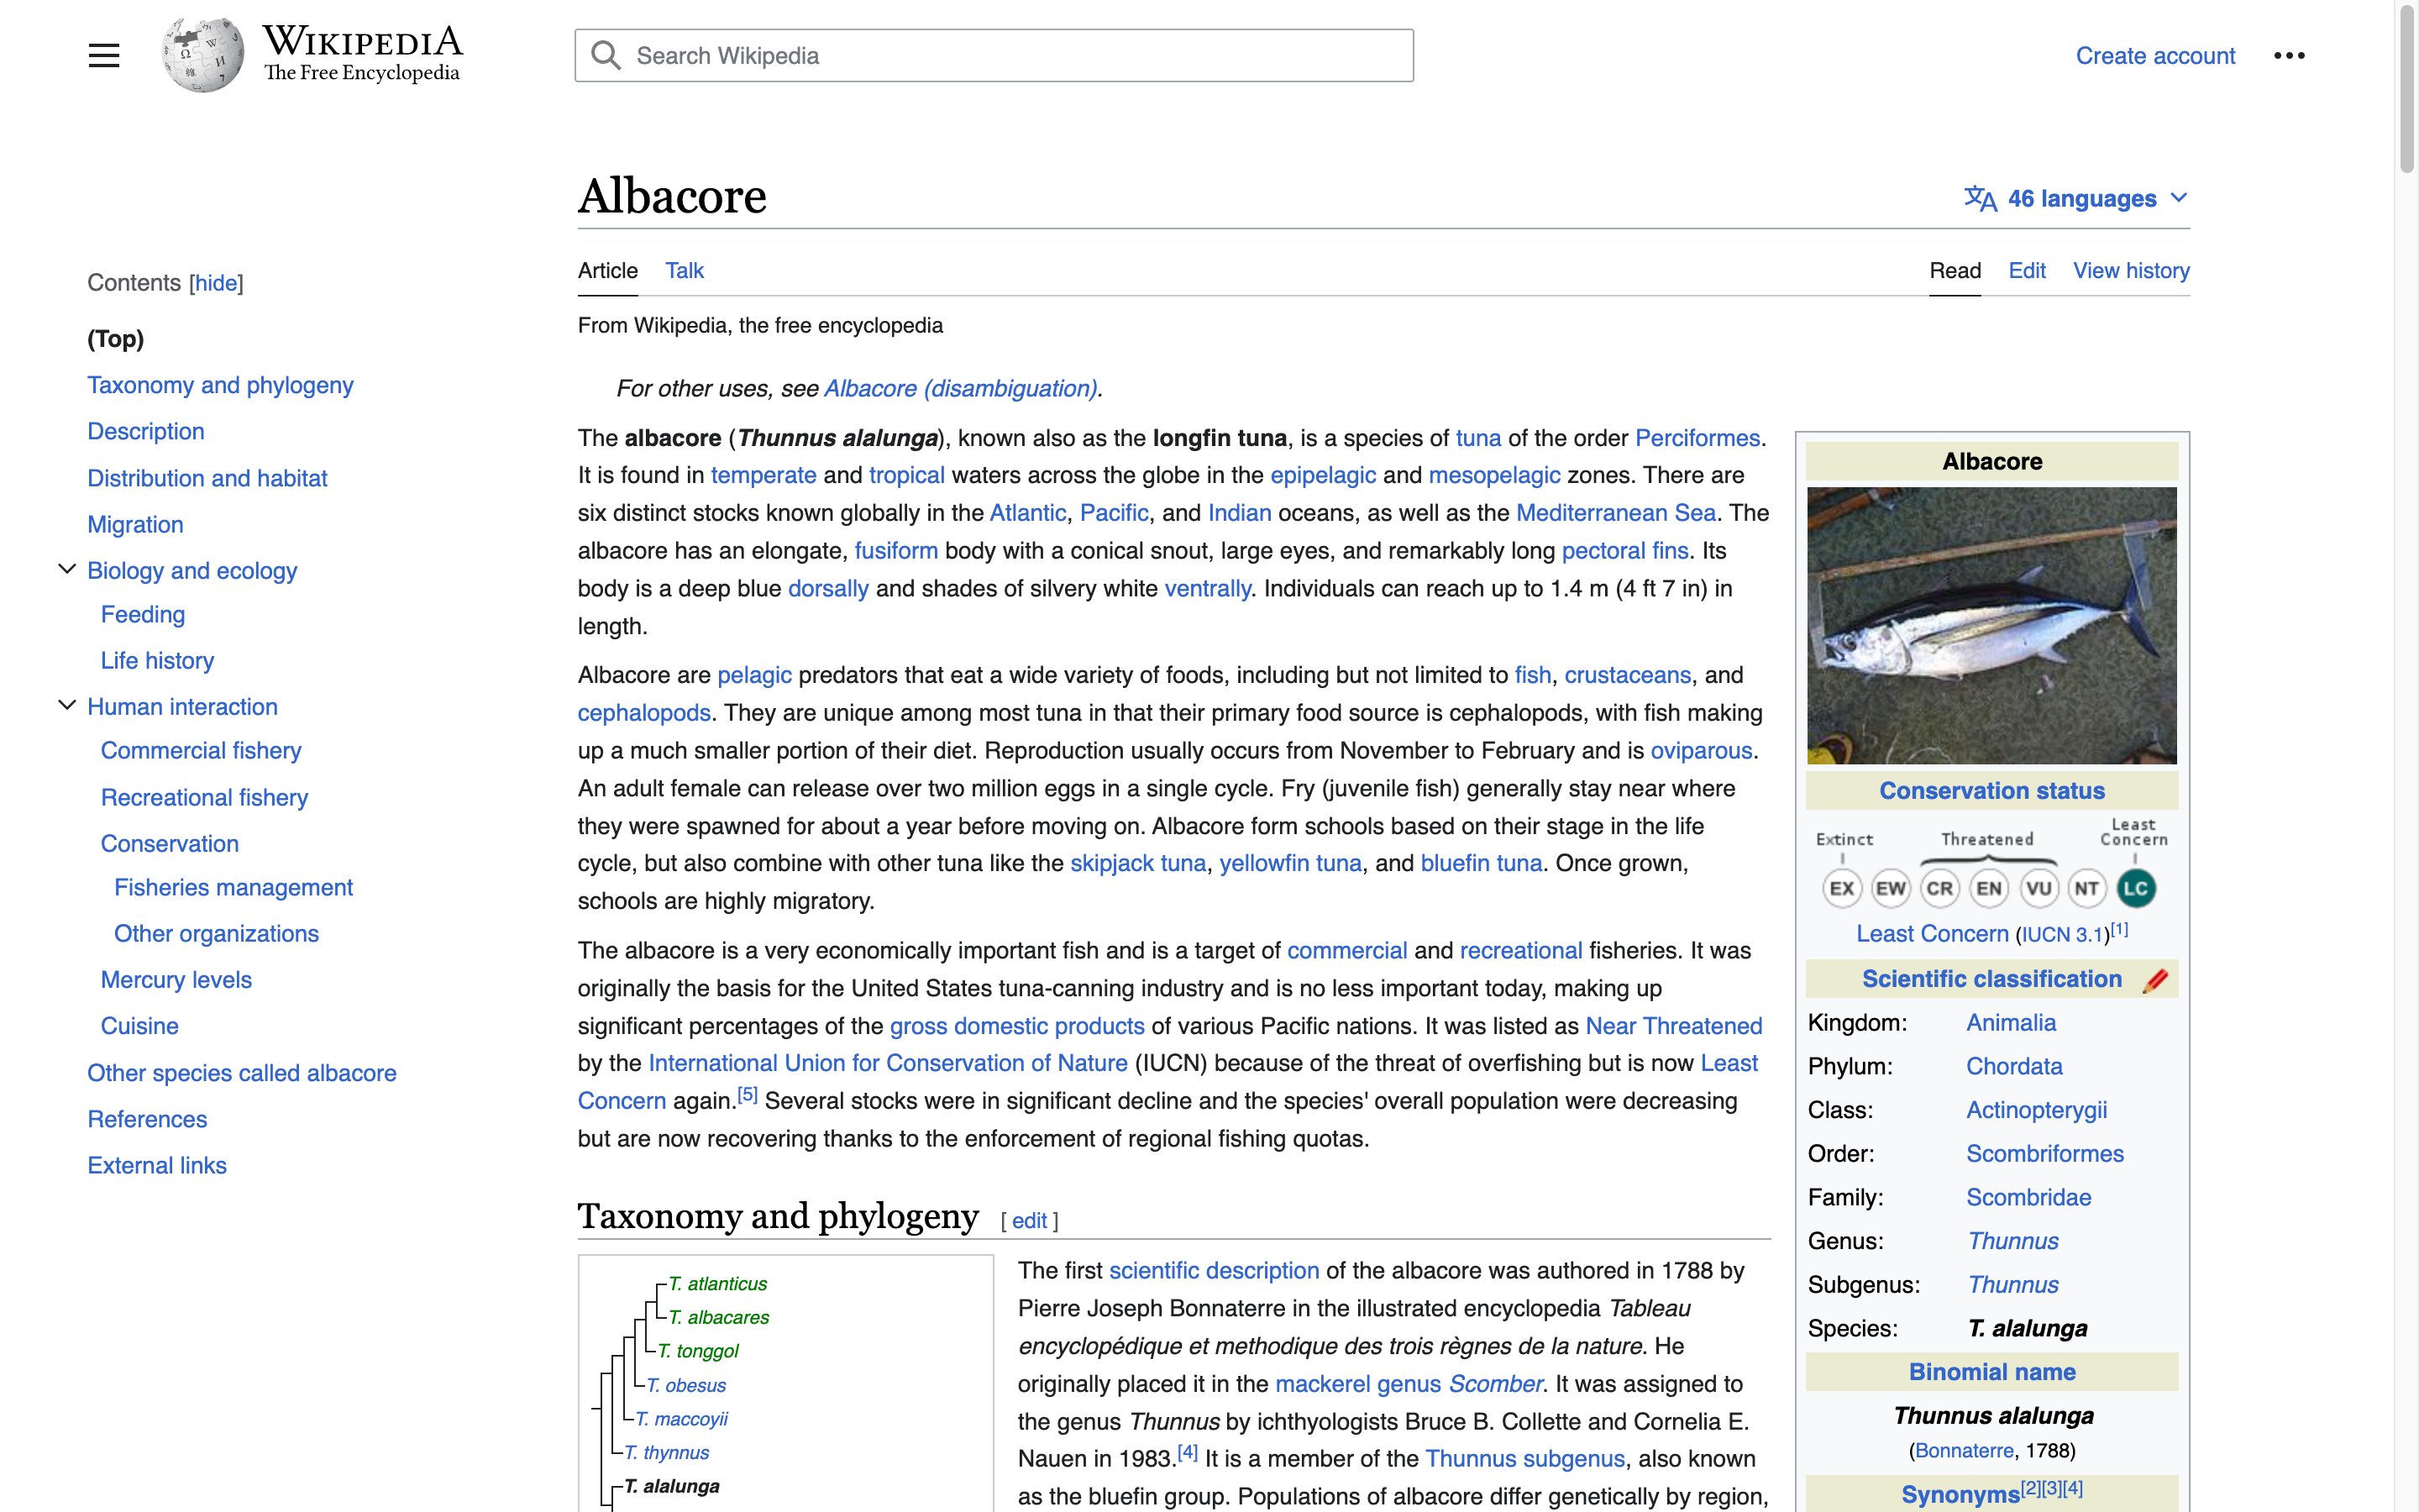The height and width of the screenshot is (1512, 2419).
Task: Open the View history tab
Action: coord(2130,270)
